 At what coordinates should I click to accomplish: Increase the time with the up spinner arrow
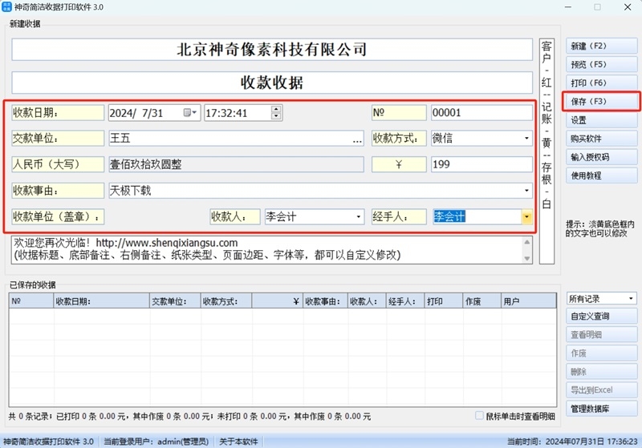pyautogui.click(x=276, y=109)
